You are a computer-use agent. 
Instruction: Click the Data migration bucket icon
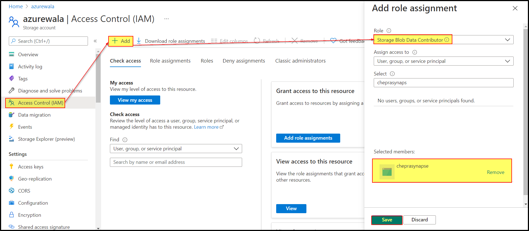(x=12, y=115)
